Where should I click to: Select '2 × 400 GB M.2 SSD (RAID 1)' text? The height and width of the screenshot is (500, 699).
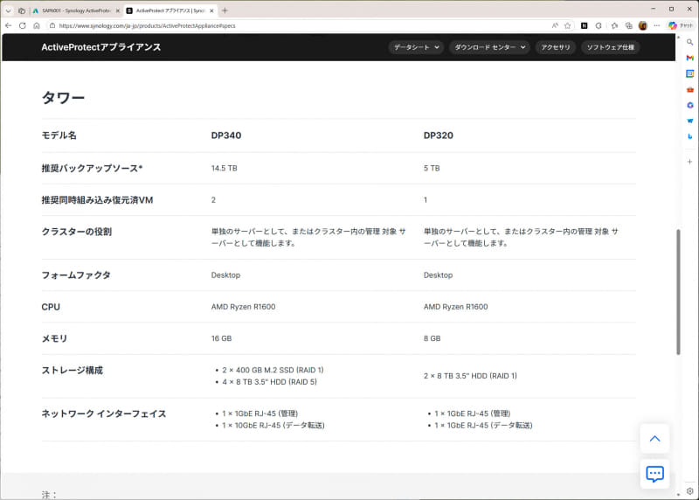tap(273, 370)
